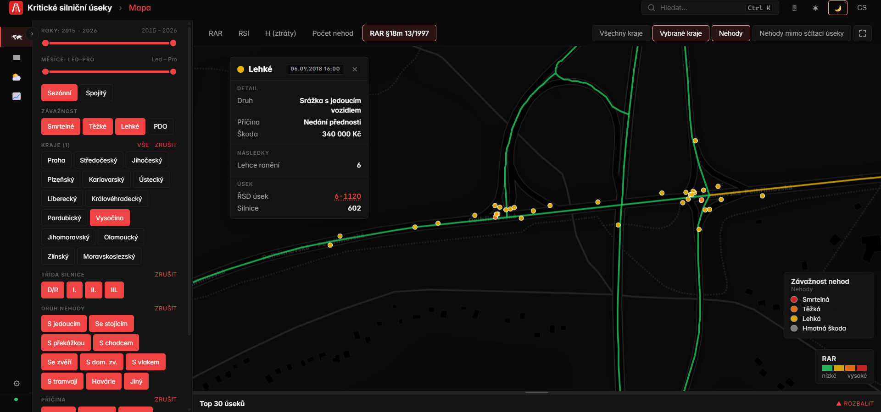
Task: Toggle S chodcem accident type
Action: pos(116,343)
